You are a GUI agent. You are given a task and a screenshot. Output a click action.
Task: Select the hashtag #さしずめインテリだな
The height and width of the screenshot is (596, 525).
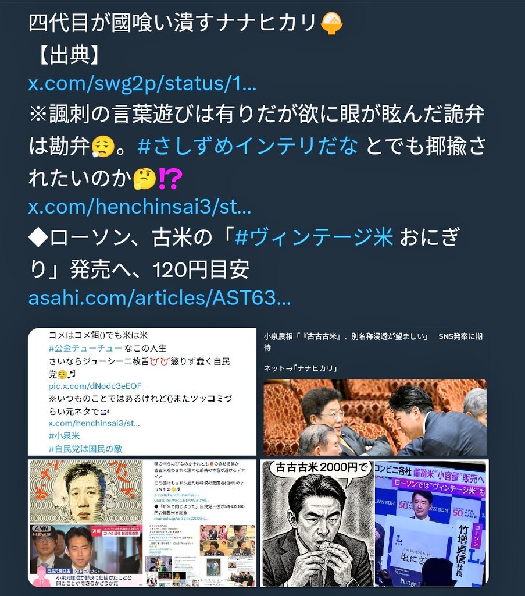(248, 146)
